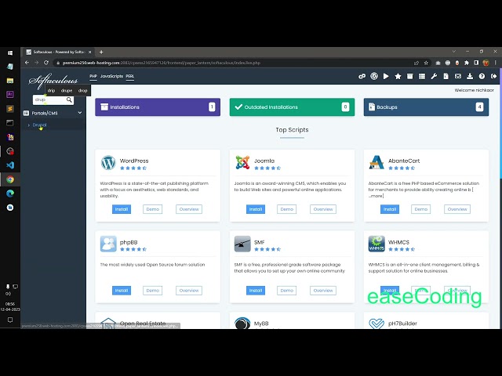Open the Outdated Installations panel
Image resolution: width=502 pixels, height=376 pixels.
[292, 107]
